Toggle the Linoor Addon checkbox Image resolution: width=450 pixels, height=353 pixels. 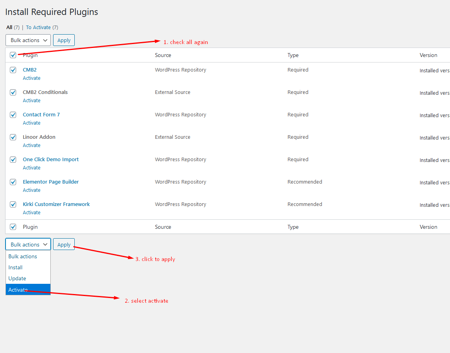13,137
